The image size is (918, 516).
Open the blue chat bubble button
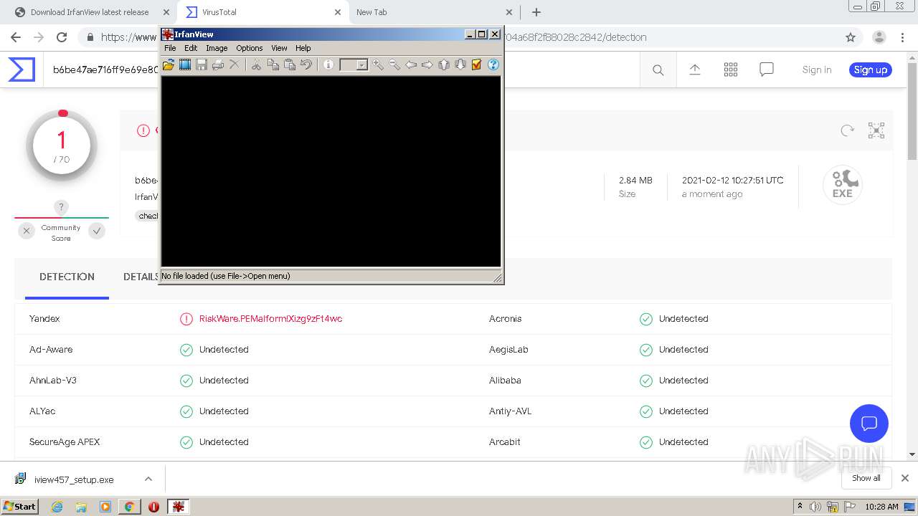pos(869,423)
